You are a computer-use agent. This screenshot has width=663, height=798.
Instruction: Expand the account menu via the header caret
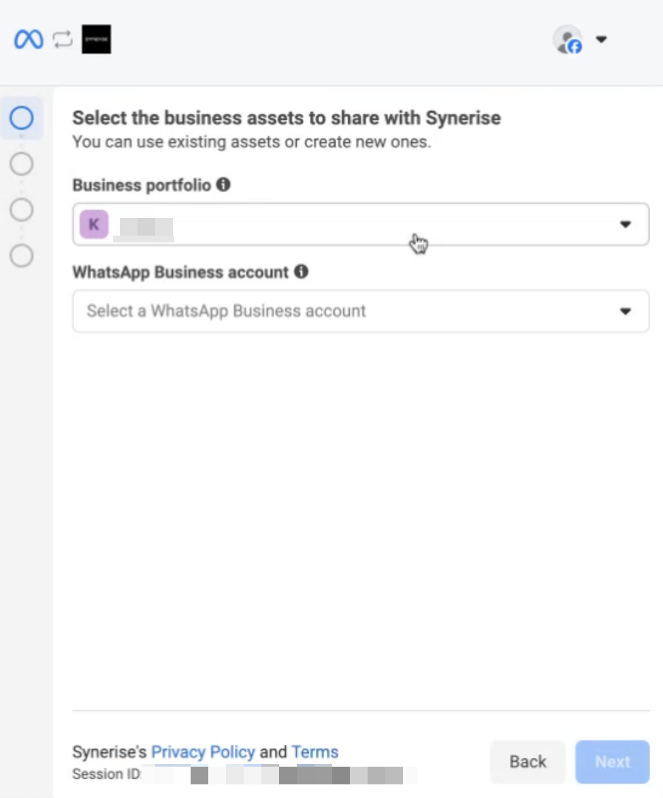(x=602, y=39)
